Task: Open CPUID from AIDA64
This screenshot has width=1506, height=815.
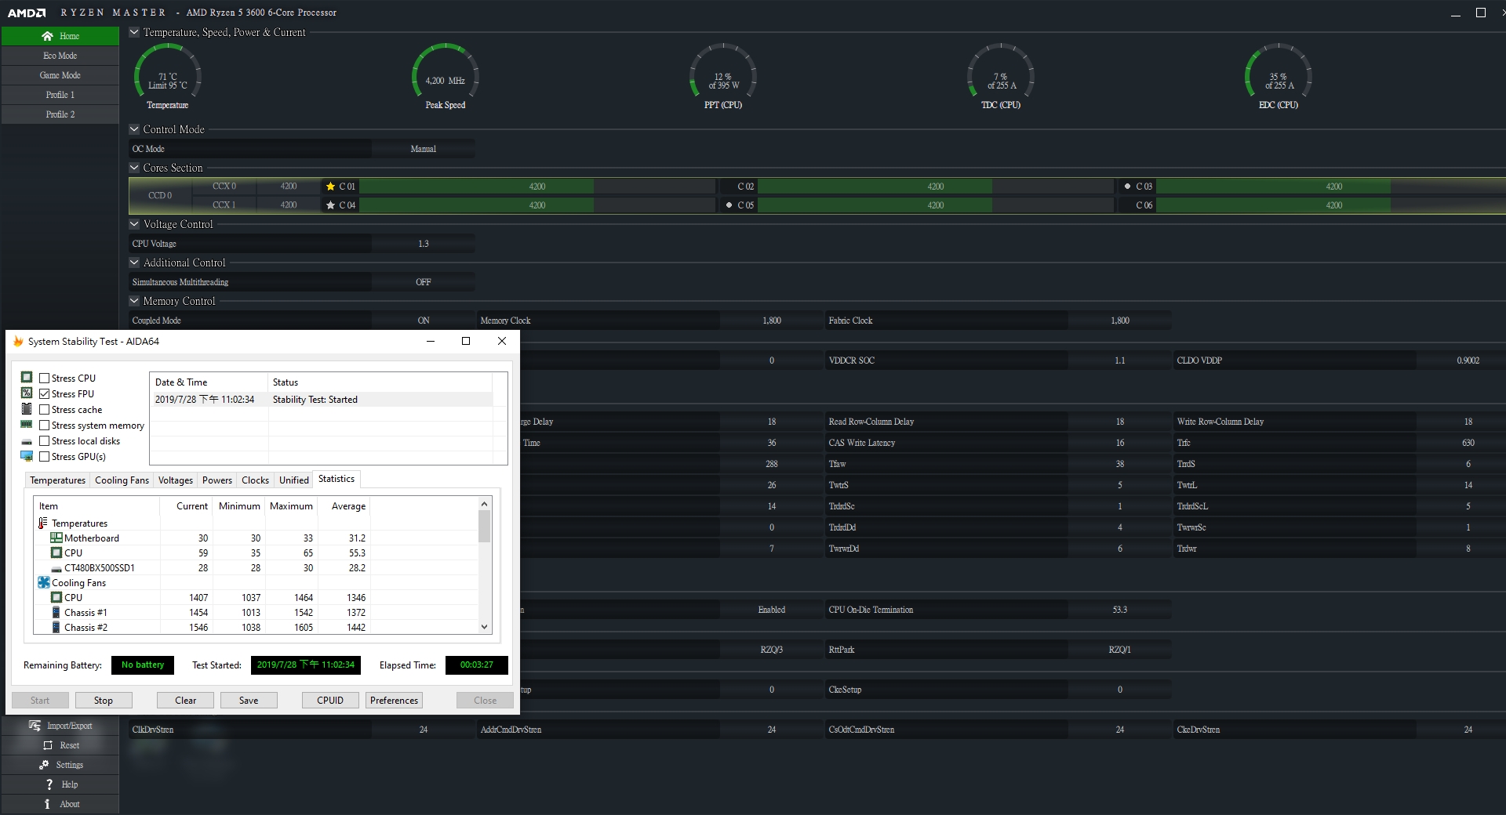Action: pos(330,701)
